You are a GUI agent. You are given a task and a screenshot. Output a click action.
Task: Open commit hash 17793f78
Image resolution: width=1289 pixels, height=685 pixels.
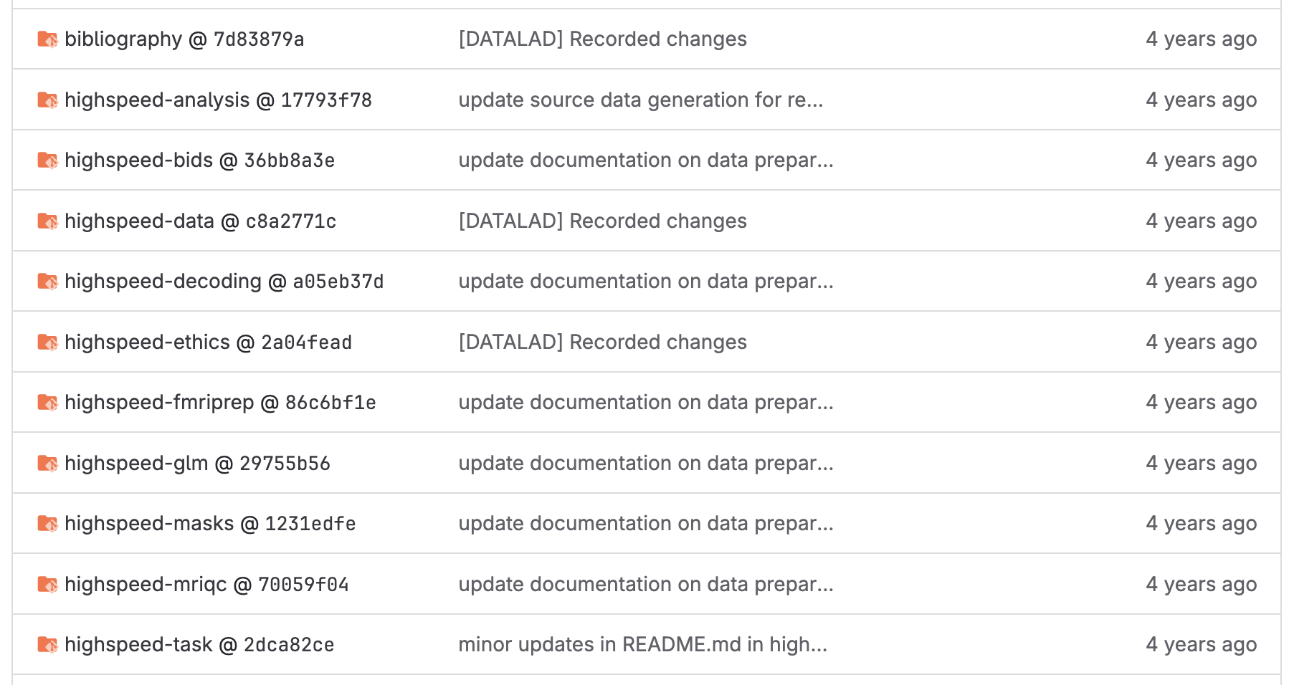(326, 100)
